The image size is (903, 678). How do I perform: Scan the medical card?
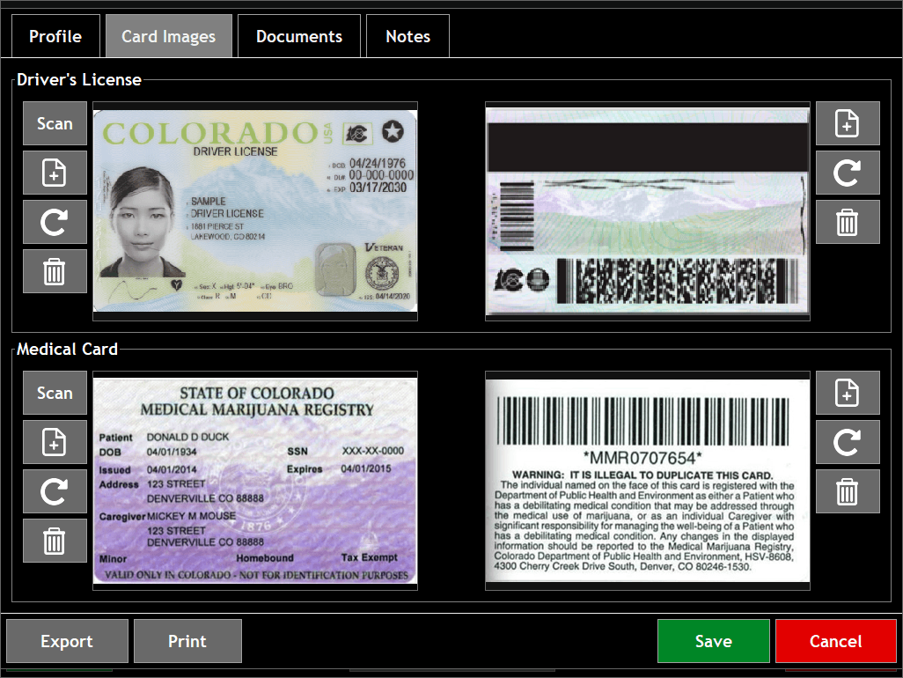(55, 393)
